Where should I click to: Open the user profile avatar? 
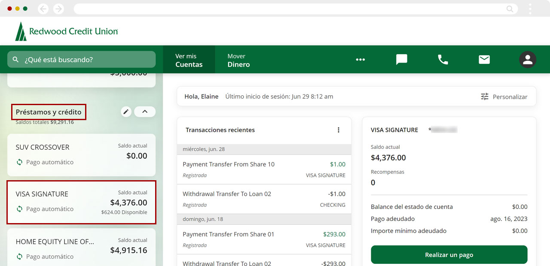(x=527, y=60)
